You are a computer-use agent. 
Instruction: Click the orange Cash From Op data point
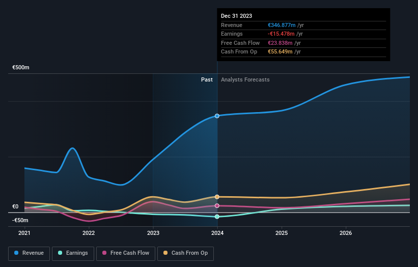tap(217, 197)
